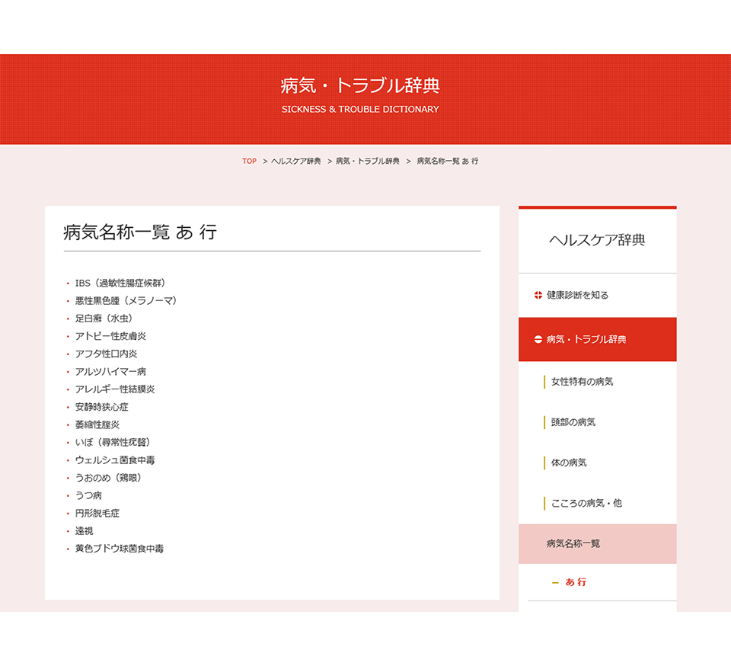Open ヘルスケア辞典 in the breadcrumb

click(296, 161)
